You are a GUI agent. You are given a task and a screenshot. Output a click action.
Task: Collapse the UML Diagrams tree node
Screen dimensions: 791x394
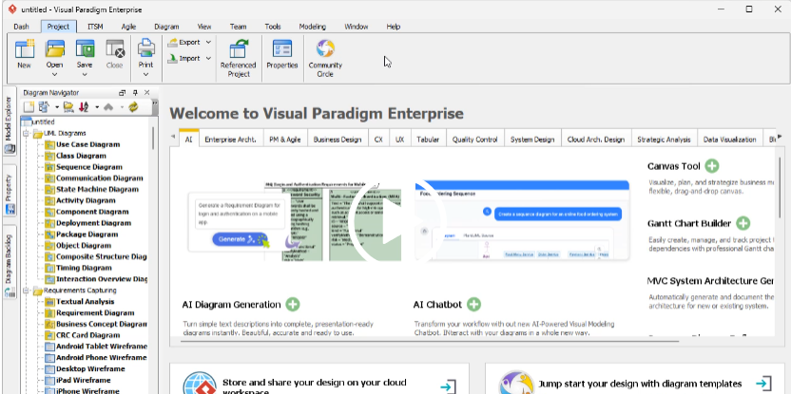click(x=26, y=133)
